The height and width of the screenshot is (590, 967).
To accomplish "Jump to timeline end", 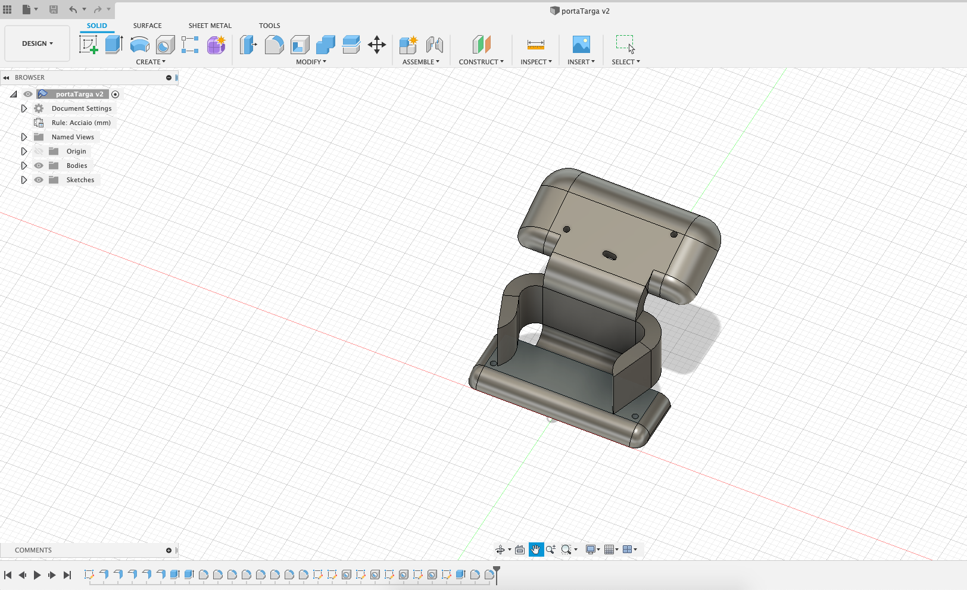I will click(67, 575).
